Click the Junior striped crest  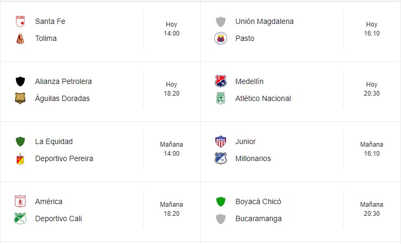(x=221, y=141)
